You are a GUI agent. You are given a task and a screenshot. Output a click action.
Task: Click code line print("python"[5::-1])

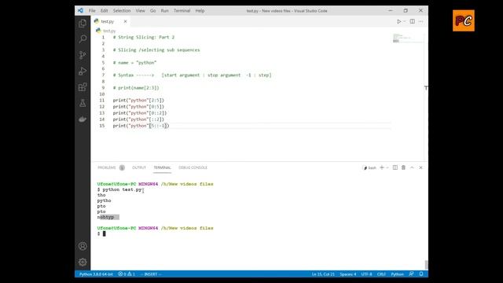point(141,126)
